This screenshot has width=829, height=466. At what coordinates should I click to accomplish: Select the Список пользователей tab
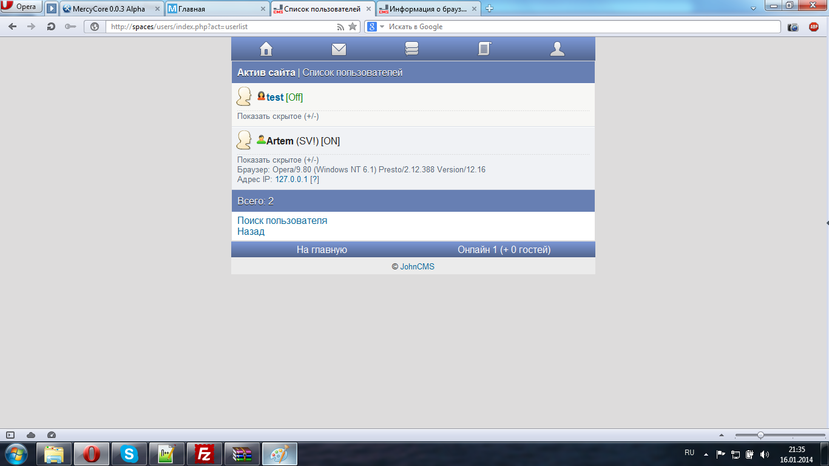click(x=323, y=9)
